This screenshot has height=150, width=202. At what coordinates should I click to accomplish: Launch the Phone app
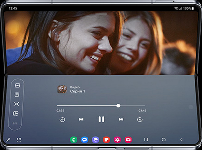(74, 140)
